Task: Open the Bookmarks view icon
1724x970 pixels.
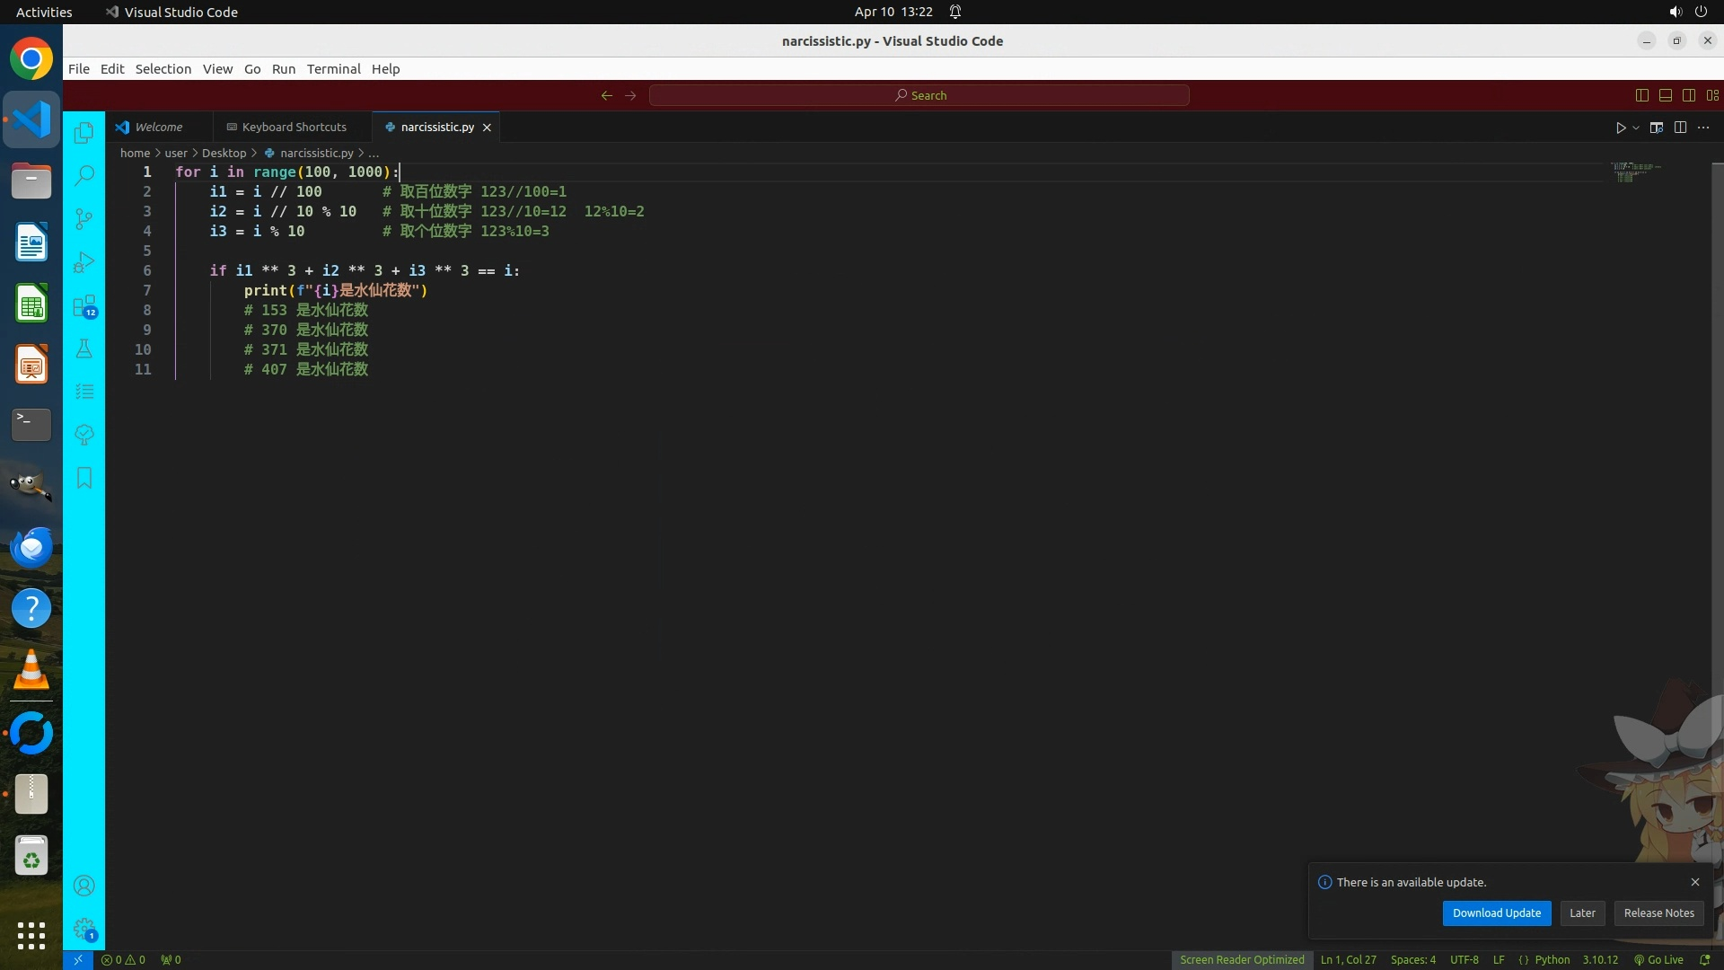Action: click(84, 478)
